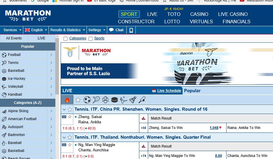Click the Football icon in Popular sidebar
The image size is (273, 159).
(x=4, y=55)
